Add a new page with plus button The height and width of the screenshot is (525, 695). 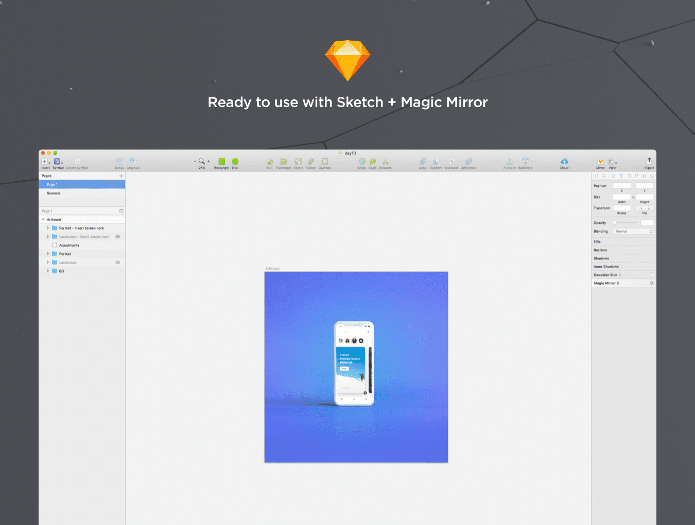121,176
